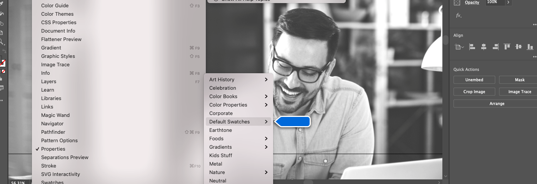This screenshot has height=184, width=537.
Task: Click the Image Trace quick action button
Action: coord(519,92)
